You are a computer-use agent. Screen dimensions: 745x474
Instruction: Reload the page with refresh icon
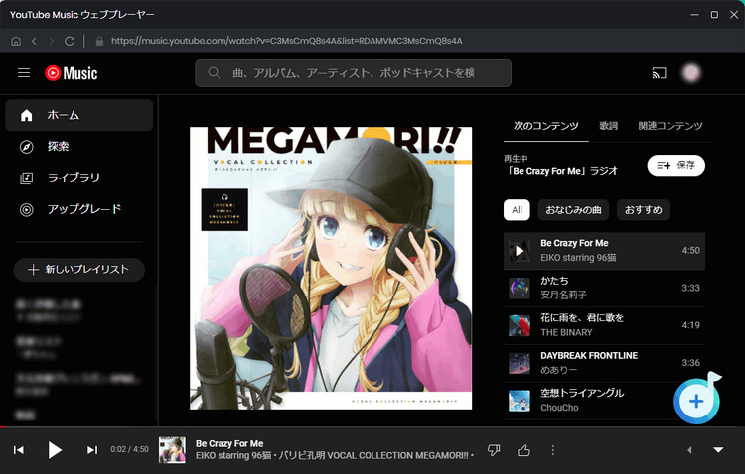click(x=70, y=41)
